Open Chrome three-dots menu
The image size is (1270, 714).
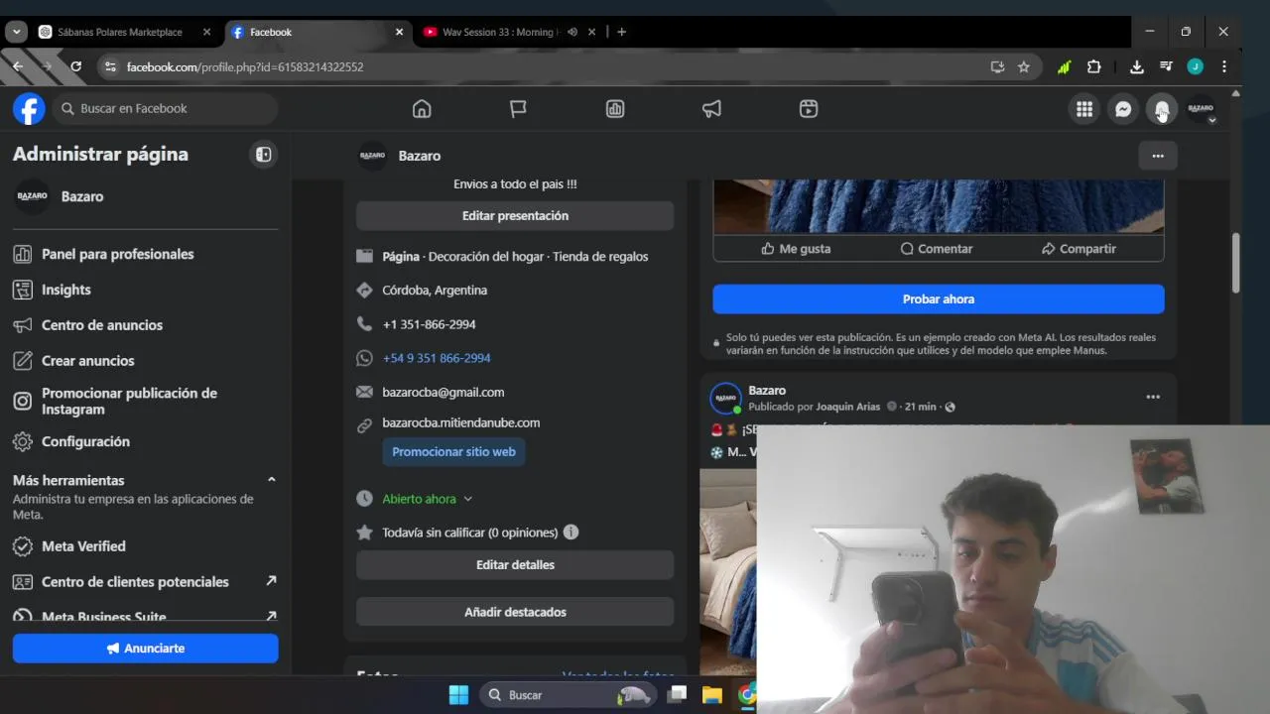click(x=1224, y=66)
